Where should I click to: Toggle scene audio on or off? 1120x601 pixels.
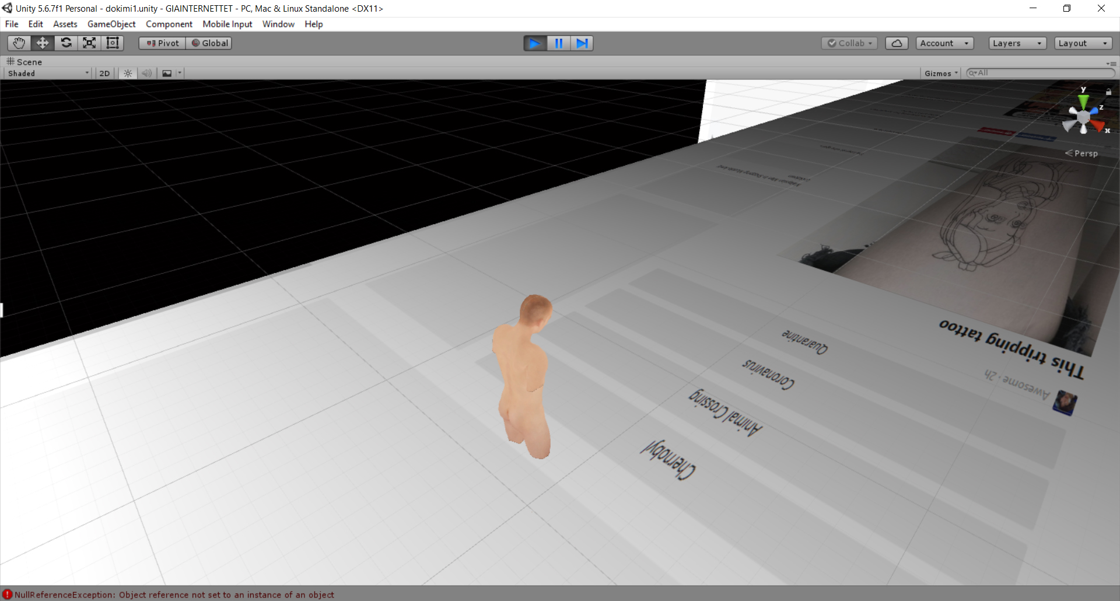click(x=146, y=74)
